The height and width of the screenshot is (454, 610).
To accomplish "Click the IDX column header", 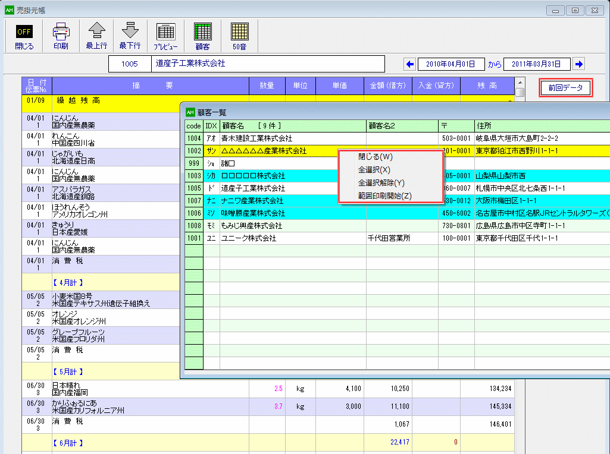I will click(x=211, y=126).
